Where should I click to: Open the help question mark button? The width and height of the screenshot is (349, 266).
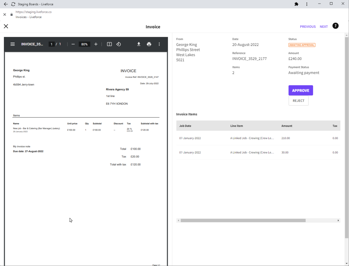(335, 26)
